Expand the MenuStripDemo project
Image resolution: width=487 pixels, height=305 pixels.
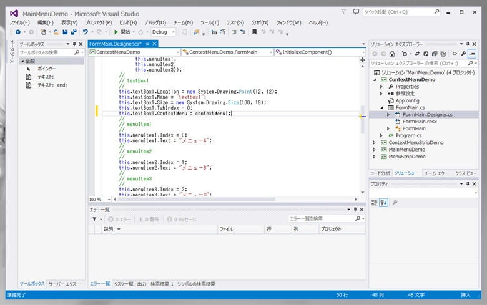tap(375, 157)
